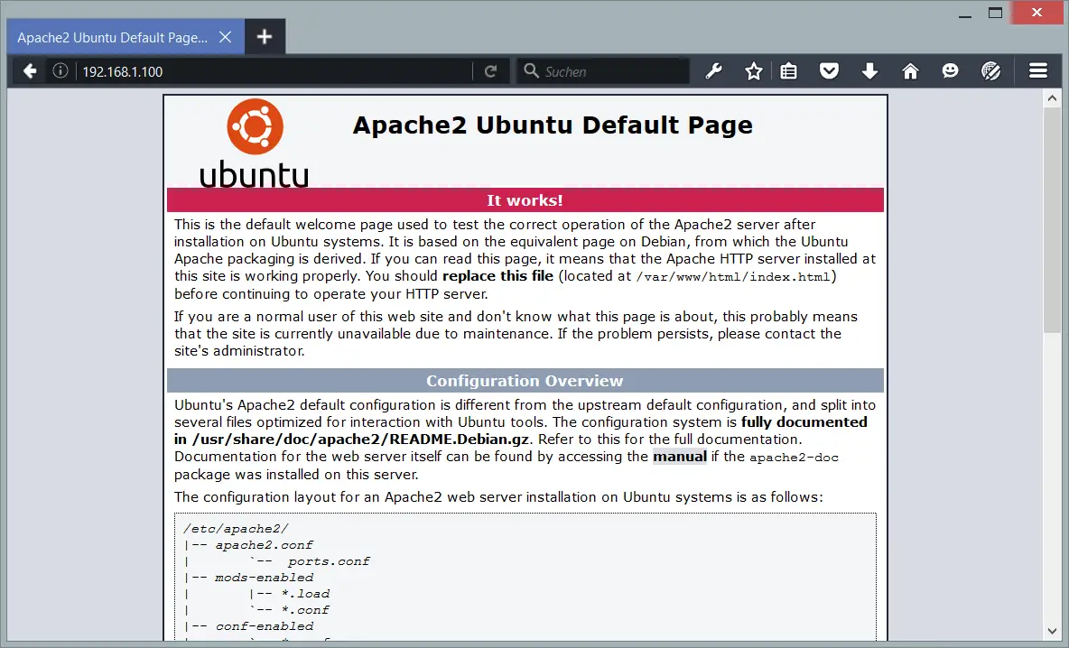Click the mods-enabled entry
Image resolution: width=1069 pixels, height=648 pixels.
pos(264,577)
